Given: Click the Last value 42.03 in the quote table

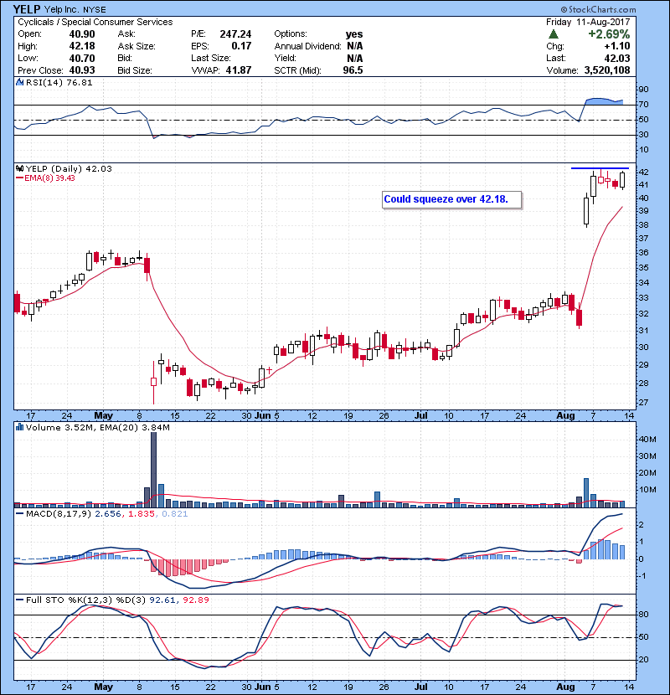Looking at the screenshot, I should 616,58.
